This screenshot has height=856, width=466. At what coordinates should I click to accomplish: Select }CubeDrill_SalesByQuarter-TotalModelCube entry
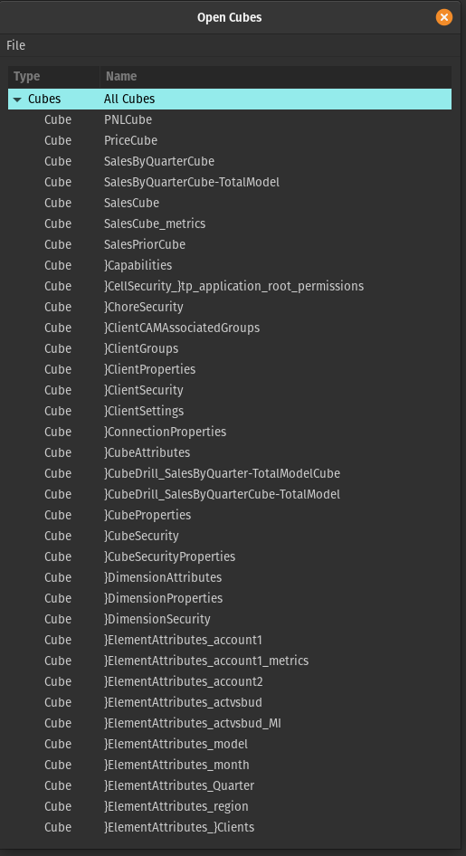[230, 472]
